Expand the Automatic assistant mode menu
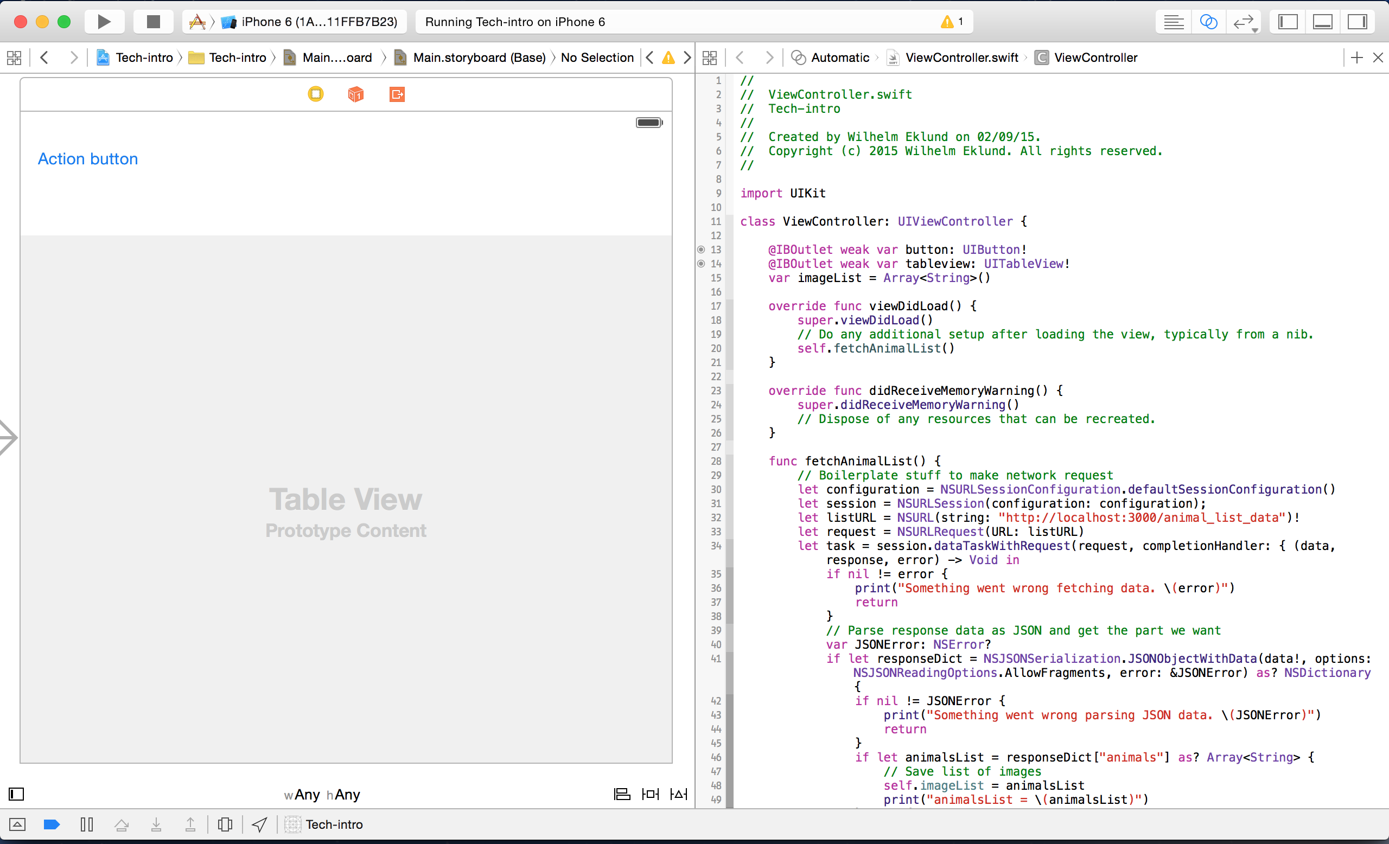Screen dimensions: 1389x844 (x=839, y=57)
